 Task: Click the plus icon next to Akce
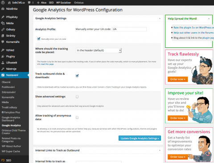38,3
